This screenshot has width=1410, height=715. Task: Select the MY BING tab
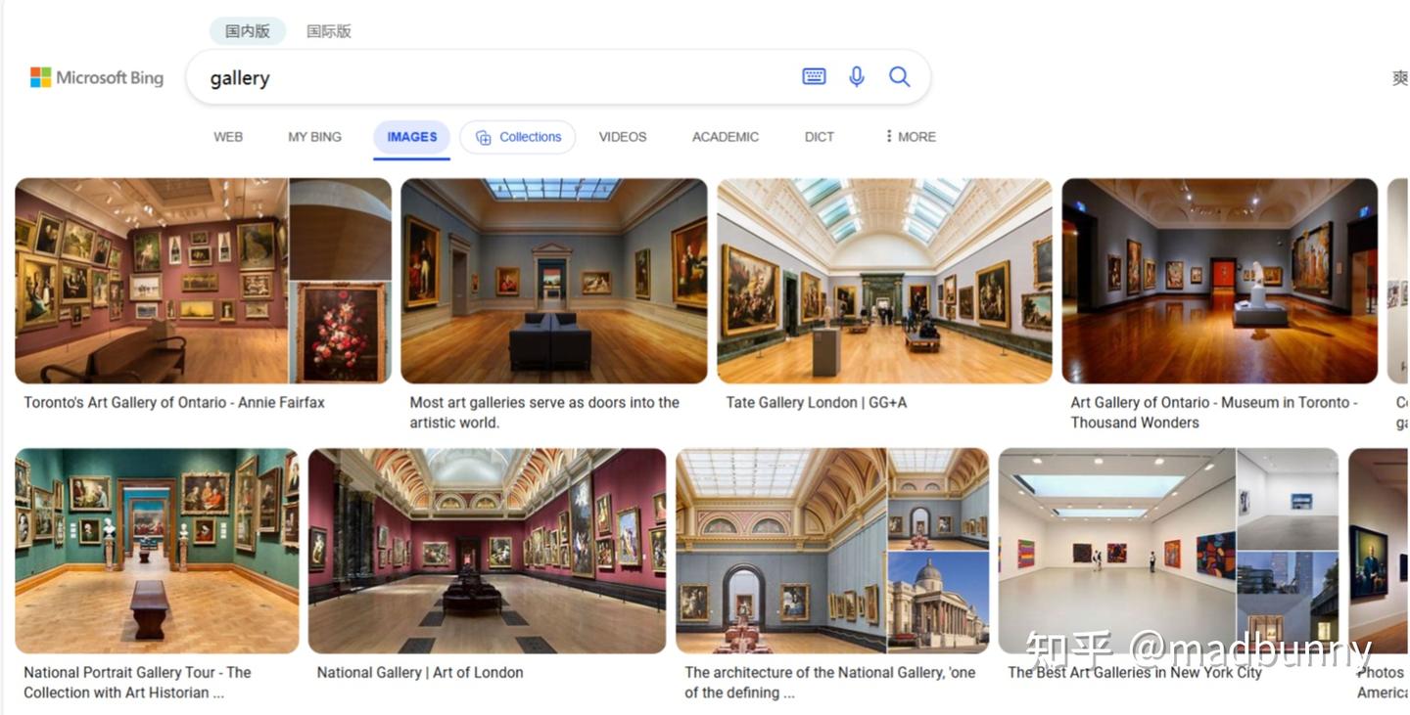coord(315,137)
